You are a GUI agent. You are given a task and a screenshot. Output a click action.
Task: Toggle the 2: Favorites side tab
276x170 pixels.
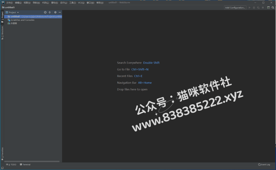[x=2, y=154]
